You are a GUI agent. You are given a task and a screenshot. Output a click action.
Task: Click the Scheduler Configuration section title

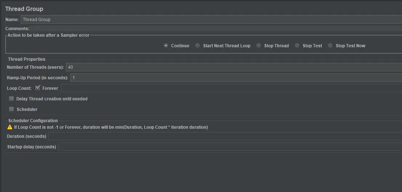click(x=33, y=121)
